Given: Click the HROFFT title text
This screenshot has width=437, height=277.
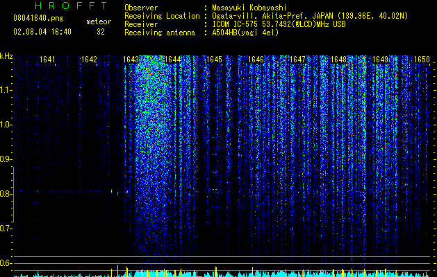Looking at the screenshot, I should pyautogui.click(x=71, y=6).
